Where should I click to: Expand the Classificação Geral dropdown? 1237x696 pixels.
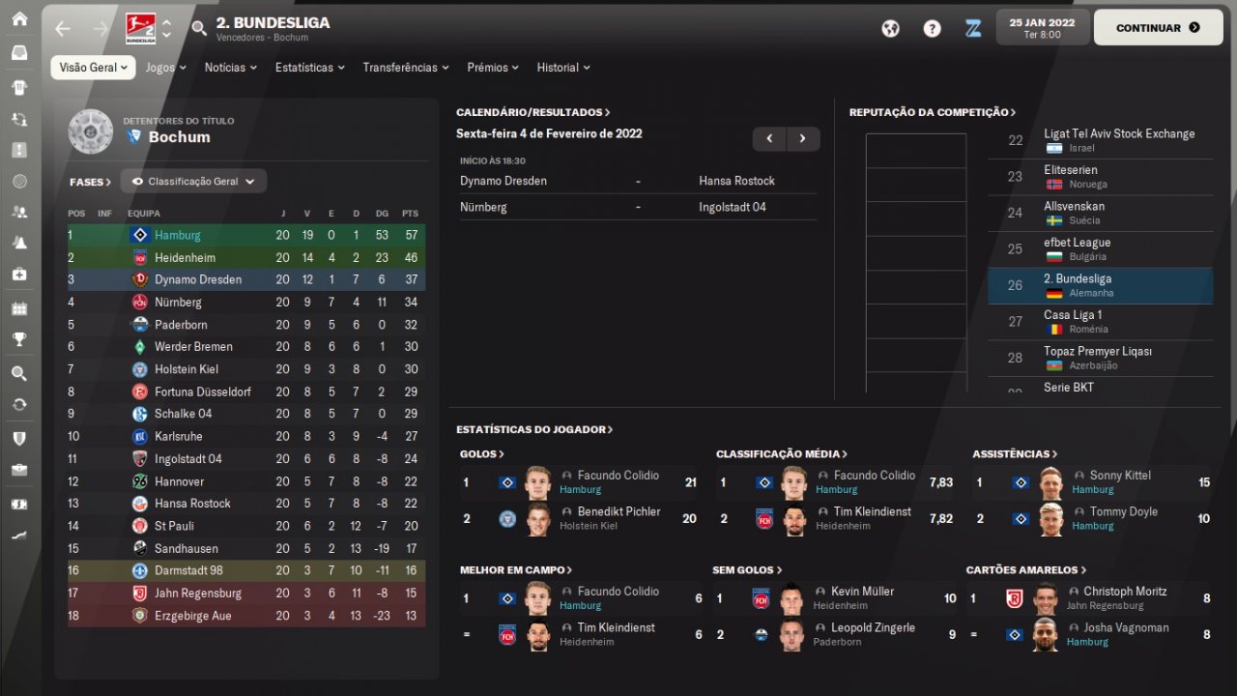click(193, 181)
